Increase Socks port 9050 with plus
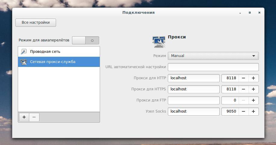Viewport: 276px width, 145px height. (253, 111)
